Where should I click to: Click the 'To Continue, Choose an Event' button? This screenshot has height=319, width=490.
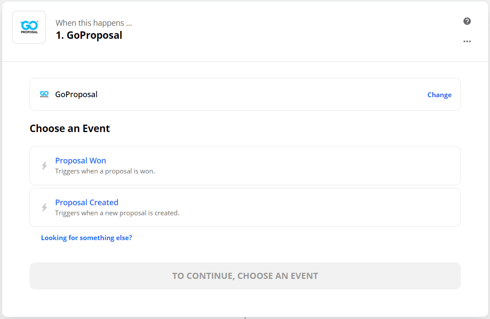(245, 276)
